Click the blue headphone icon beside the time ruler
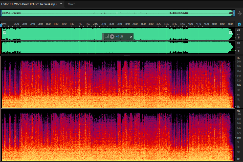The height and width of the screenshot is (162, 243). [239, 24]
